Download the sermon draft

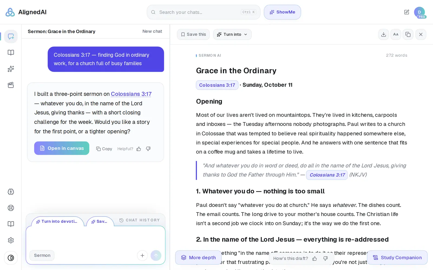pos(383,35)
